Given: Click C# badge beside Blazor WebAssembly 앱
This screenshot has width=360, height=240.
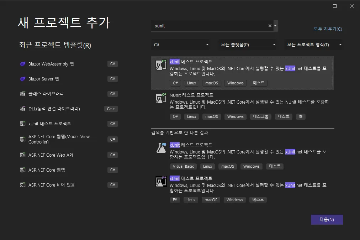Looking at the screenshot, I should 113,64.
